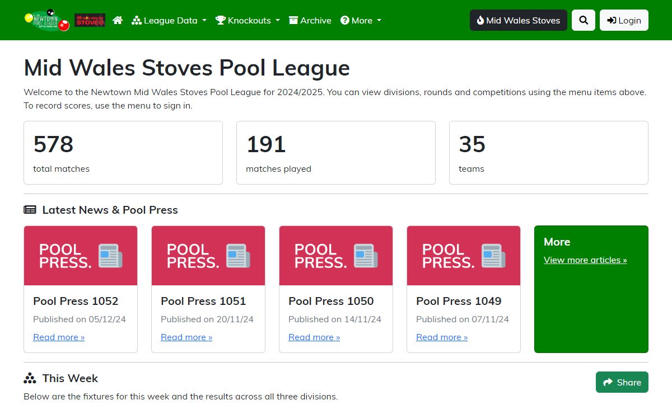Image resolution: width=672 pixels, height=414 pixels.
Task: Click the Pool Press 1051 title
Action: click(203, 301)
